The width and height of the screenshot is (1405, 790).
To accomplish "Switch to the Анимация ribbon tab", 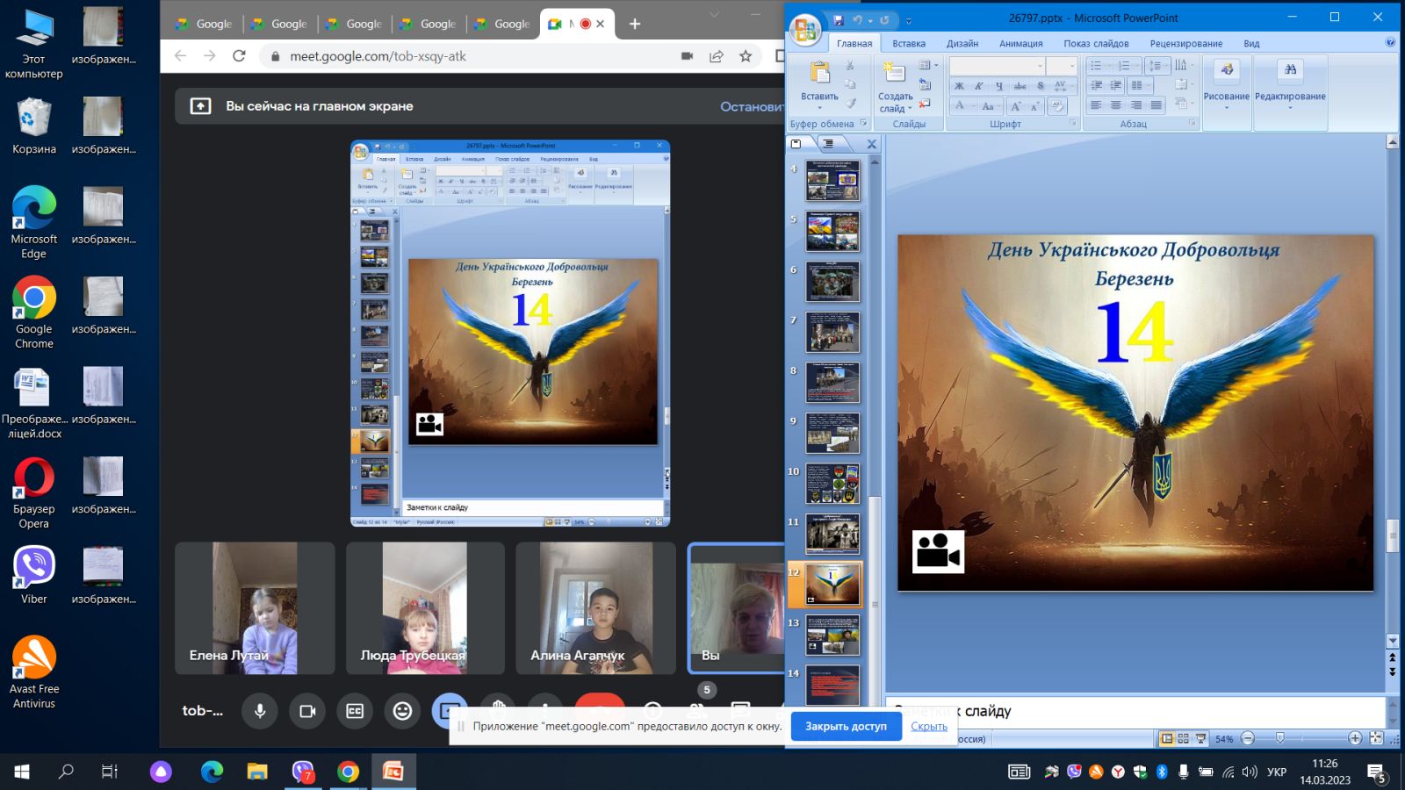I will (x=1020, y=43).
